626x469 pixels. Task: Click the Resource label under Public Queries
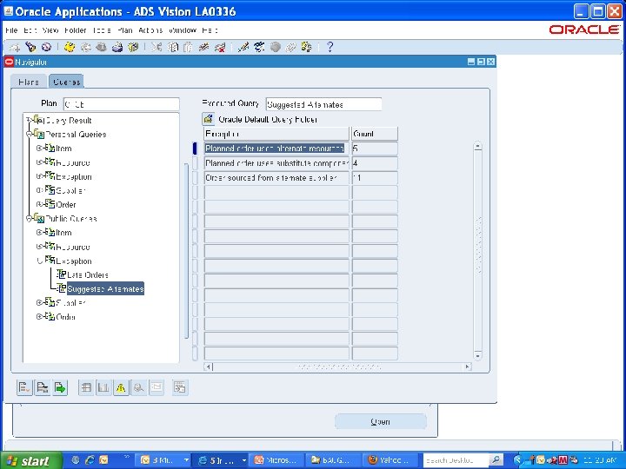click(73, 247)
